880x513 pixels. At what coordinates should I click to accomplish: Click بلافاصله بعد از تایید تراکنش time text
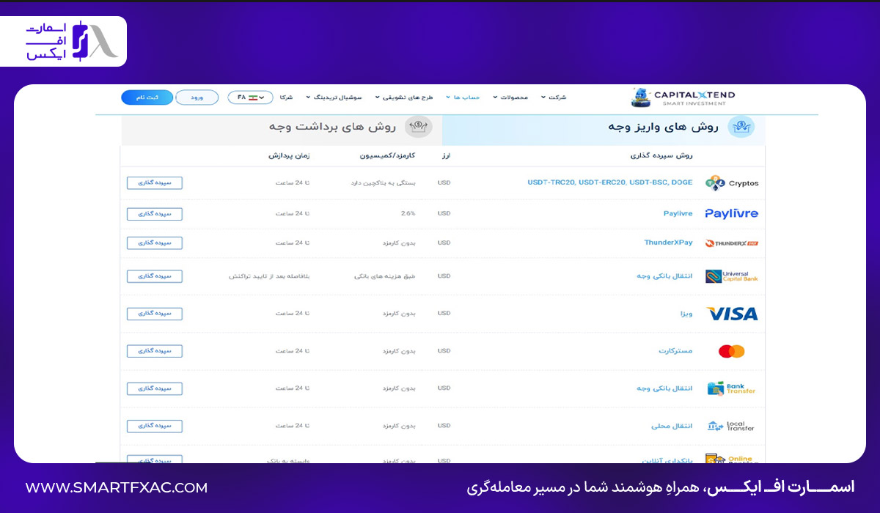point(269,276)
